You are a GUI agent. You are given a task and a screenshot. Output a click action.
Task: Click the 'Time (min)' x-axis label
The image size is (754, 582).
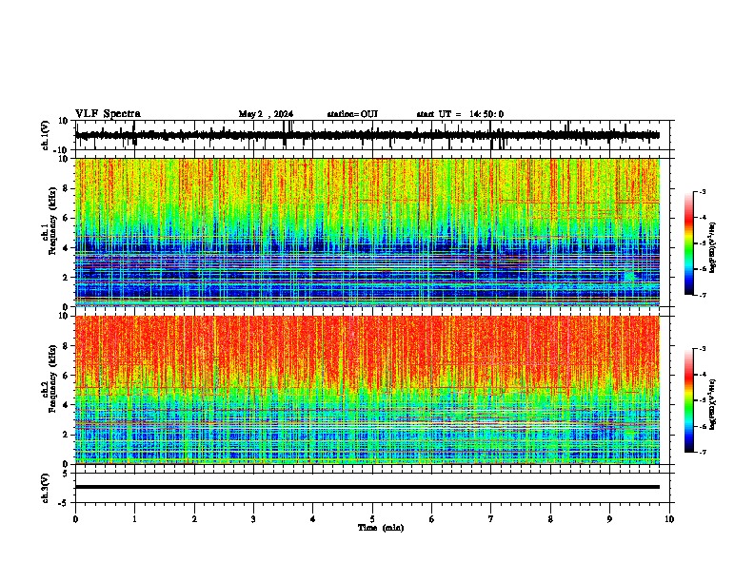click(x=381, y=528)
